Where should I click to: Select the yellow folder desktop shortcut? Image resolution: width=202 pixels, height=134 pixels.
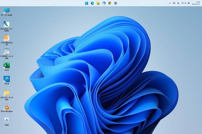point(7,95)
